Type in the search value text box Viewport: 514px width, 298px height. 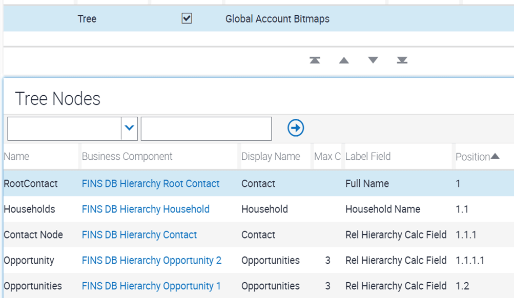206,128
